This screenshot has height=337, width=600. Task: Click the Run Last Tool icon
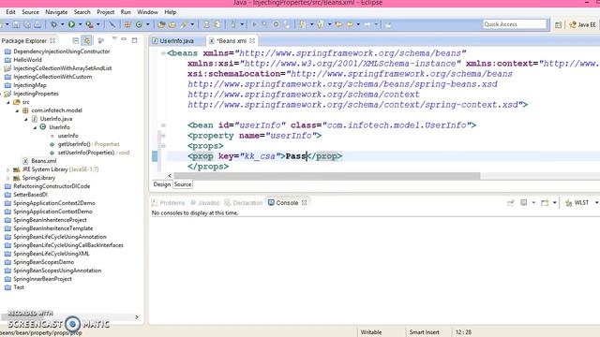tap(89, 24)
